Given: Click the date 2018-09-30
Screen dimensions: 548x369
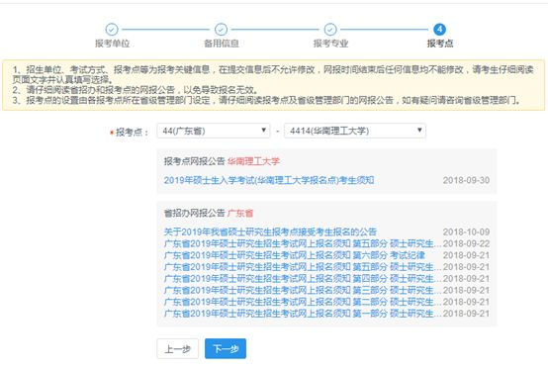Looking at the screenshot, I should pos(466,180).
